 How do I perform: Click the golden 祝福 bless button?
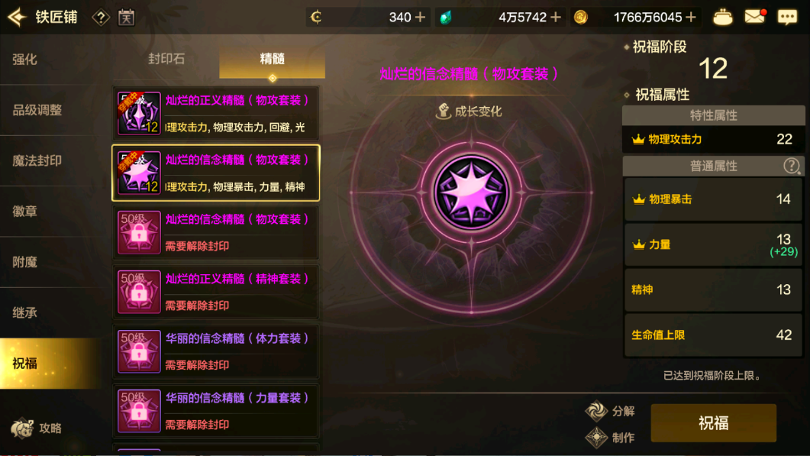713,423
